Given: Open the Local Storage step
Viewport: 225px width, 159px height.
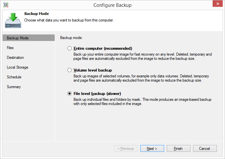Looking at the screenshot, I should (18, 67).
